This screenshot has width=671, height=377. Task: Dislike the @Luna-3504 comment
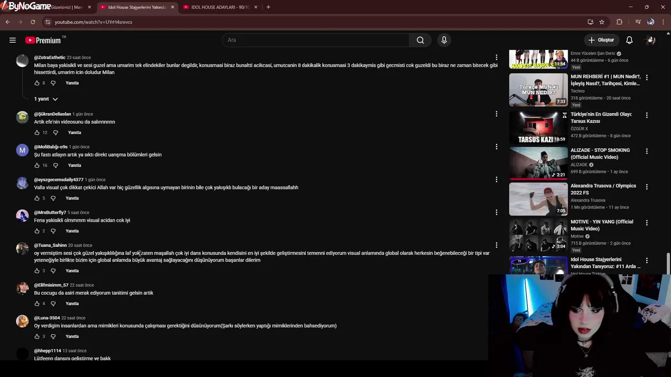[53, 337]
